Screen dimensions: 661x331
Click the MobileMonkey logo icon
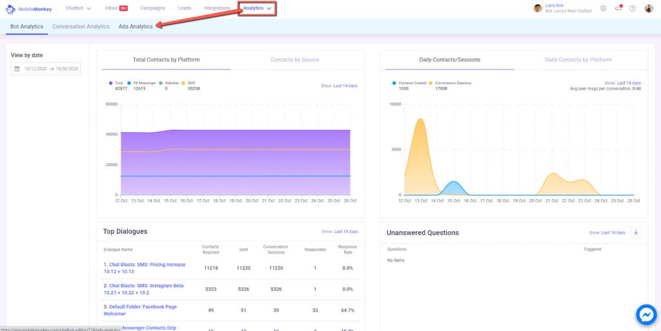[x=10, y=8]
